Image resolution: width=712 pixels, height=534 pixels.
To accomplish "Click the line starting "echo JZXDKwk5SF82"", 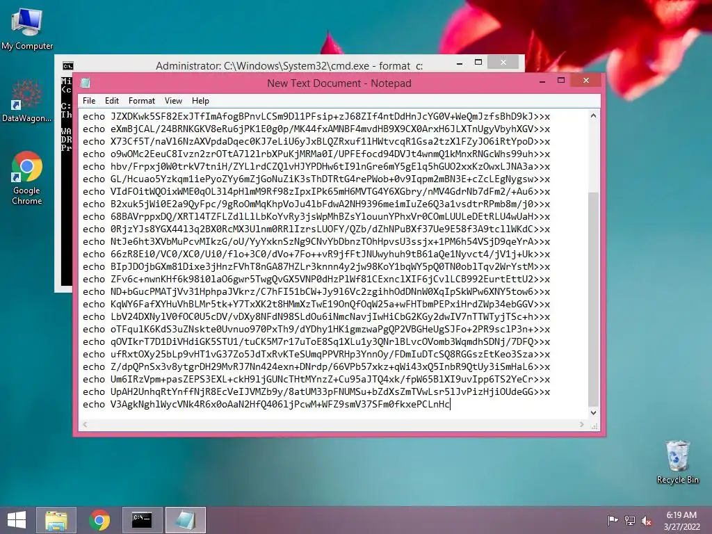I will click(x=316, y=117).
